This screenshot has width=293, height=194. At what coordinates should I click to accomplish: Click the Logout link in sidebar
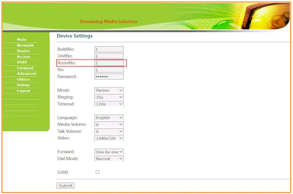[23, 91]
